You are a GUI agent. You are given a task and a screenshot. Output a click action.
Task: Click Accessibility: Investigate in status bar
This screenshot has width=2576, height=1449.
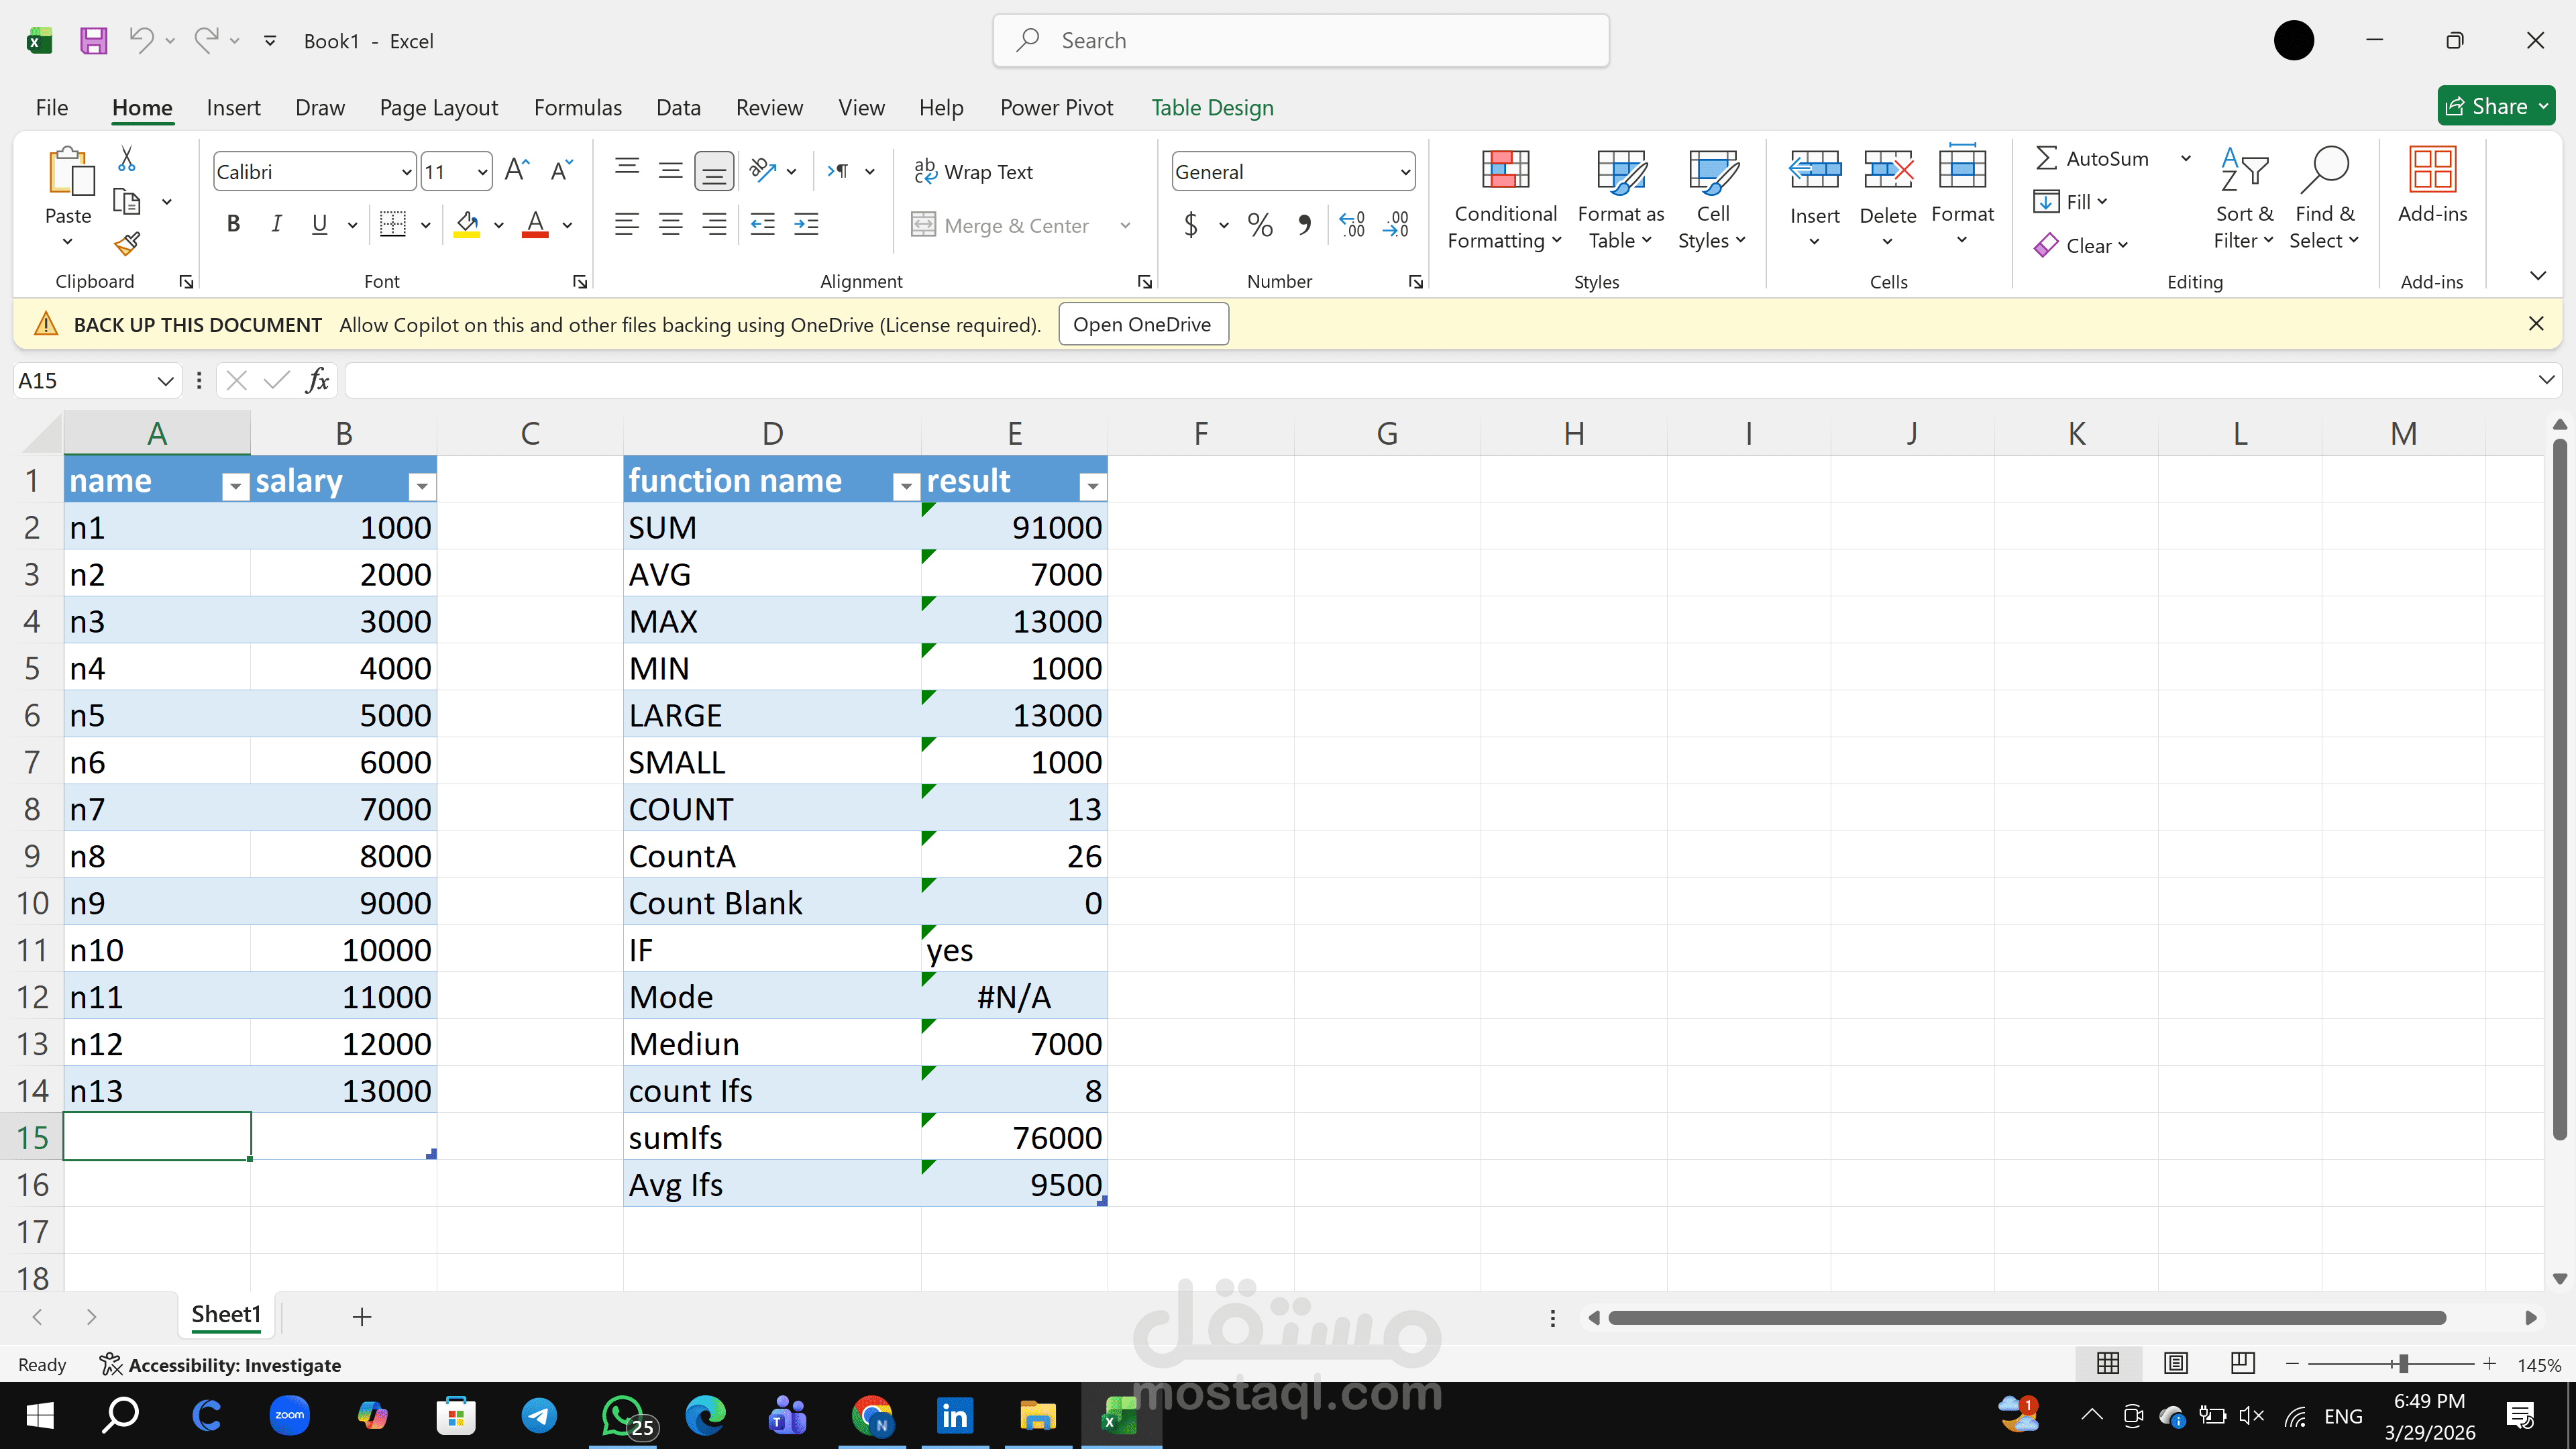click(x=221, y=1364)
